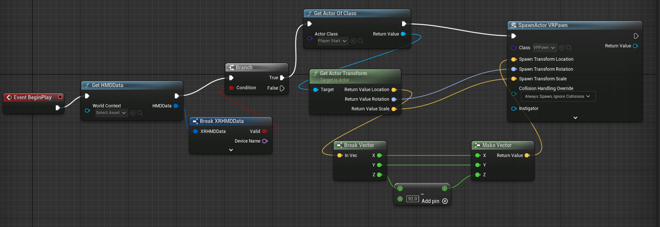Click Get HMDData exec input pin
Viewport: 660px width, 227px height.
(x=87, y=96)
